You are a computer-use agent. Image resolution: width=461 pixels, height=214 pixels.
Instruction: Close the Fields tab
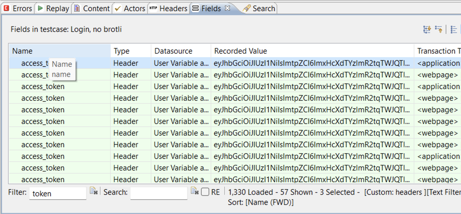pos(227,8)
